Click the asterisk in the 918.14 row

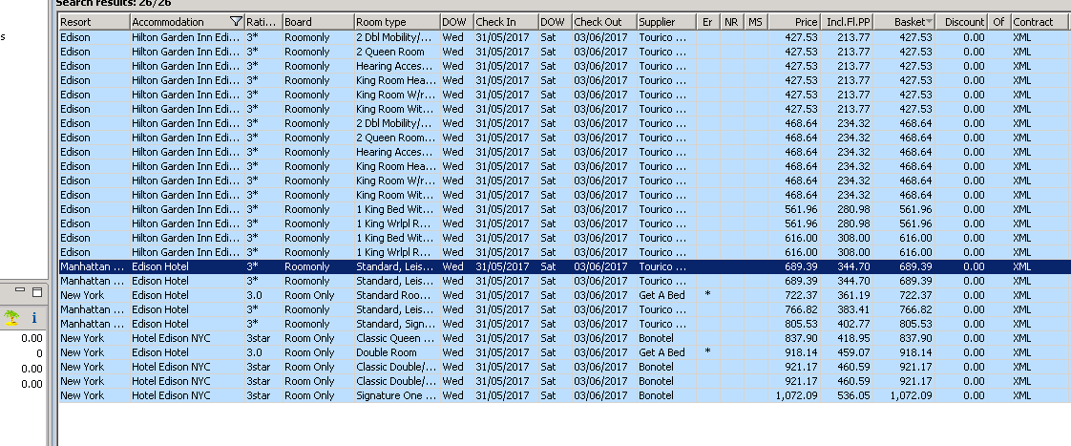coord(707,351)
